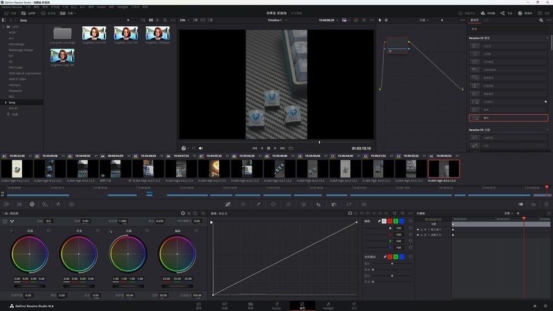Click the Gain color wheel
This screenshot has width=553, height=311.
129,253
